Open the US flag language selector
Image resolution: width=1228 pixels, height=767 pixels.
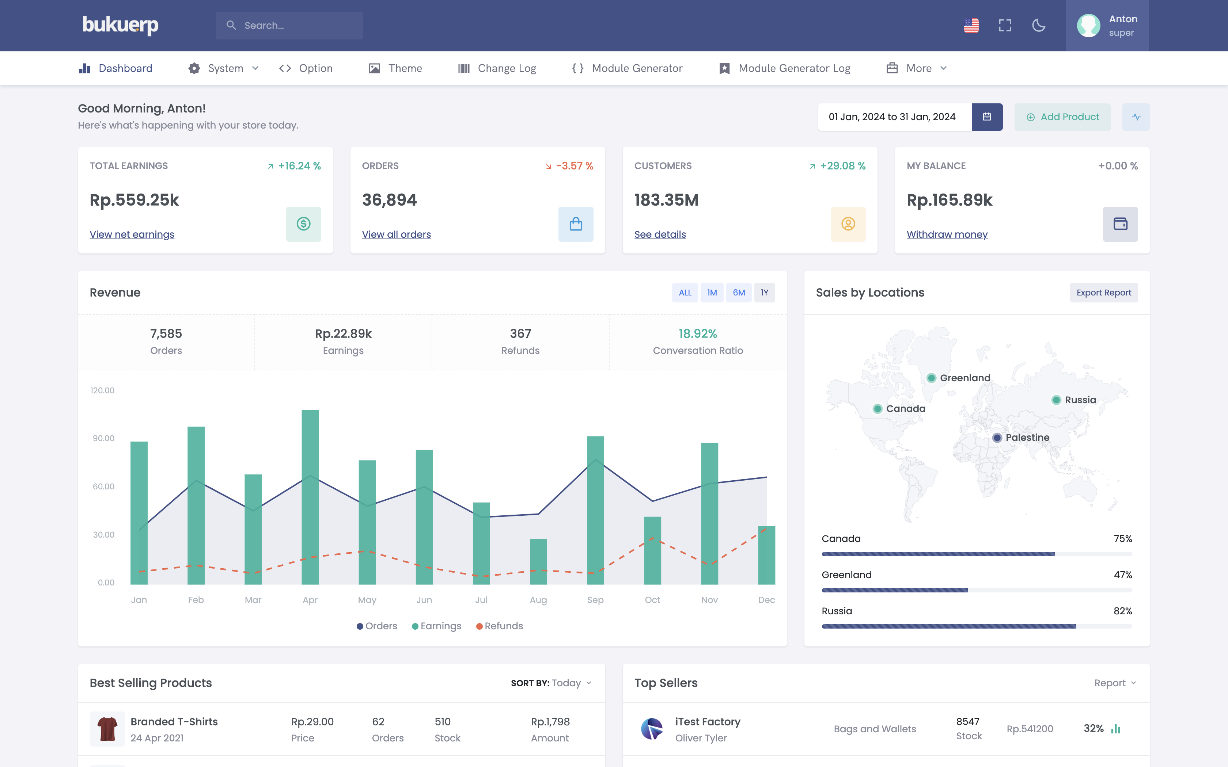point(971,25)
